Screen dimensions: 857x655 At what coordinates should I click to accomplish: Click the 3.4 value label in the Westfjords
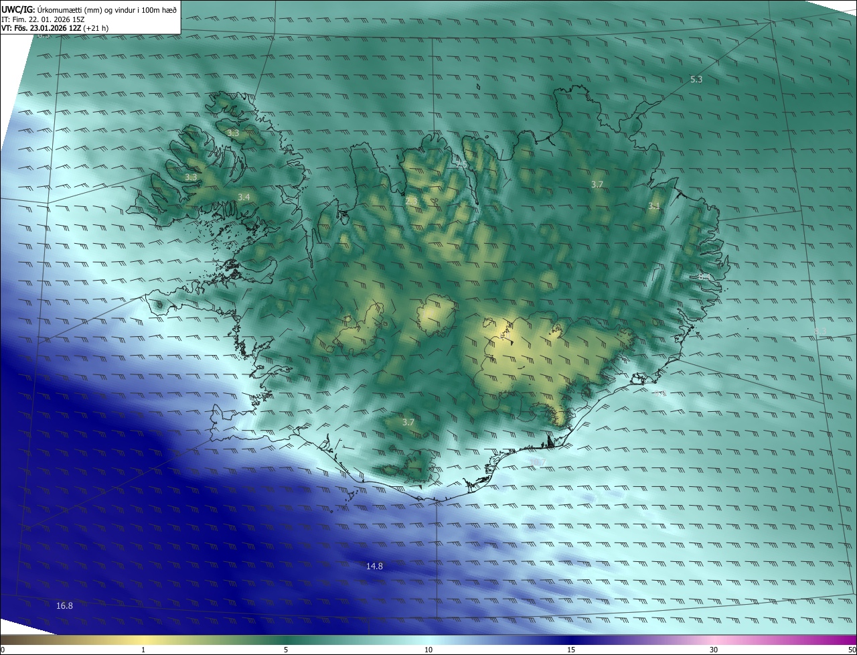(x=244, y=197)
